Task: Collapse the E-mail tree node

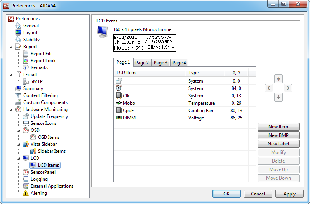Action: 12,75
